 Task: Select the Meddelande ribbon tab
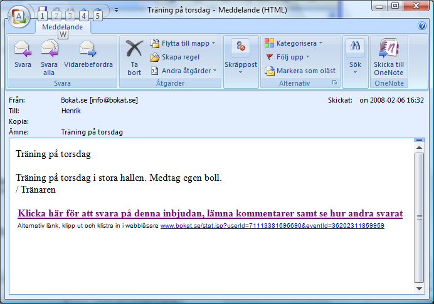pyautogui.click(x=63, y=27)
